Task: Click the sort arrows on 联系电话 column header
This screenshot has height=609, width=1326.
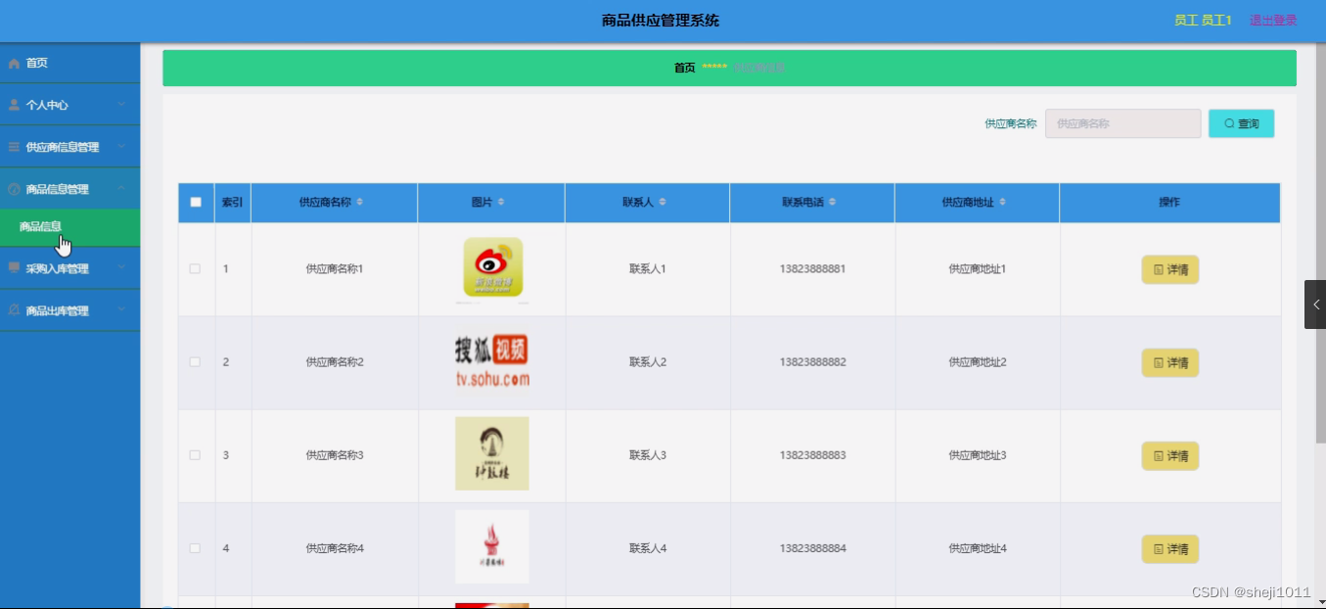Action: click(x=833, y=202)
